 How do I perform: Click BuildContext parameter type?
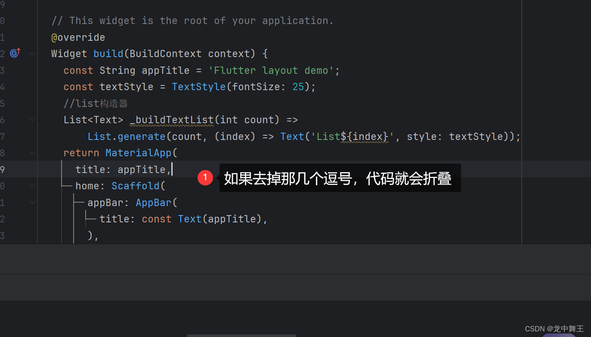tap(165, 54)
